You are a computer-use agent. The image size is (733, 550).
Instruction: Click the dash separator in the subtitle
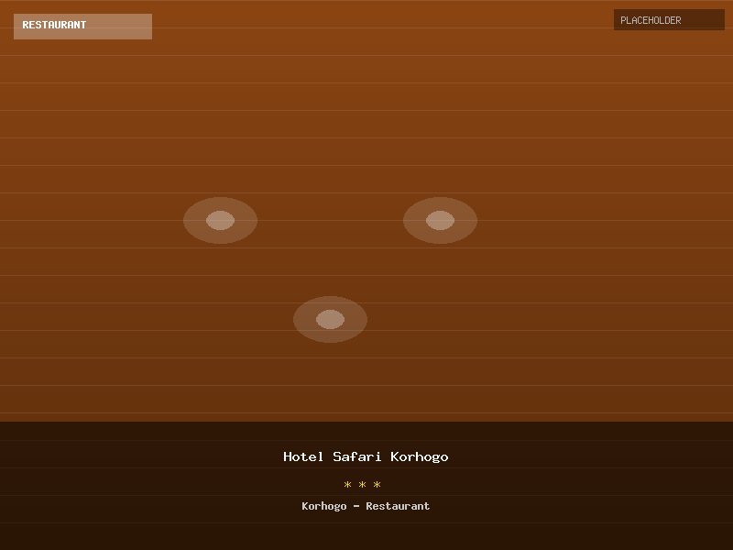[x=356, y=506]
